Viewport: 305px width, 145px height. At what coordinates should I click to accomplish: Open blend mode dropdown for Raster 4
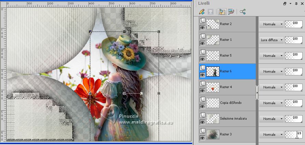[271, 87]
